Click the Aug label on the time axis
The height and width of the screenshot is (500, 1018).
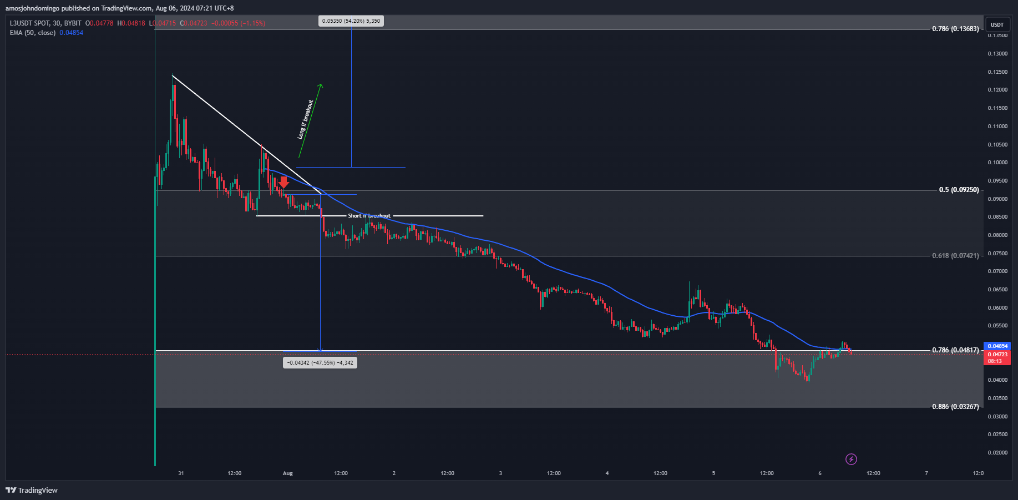point(287,473)
